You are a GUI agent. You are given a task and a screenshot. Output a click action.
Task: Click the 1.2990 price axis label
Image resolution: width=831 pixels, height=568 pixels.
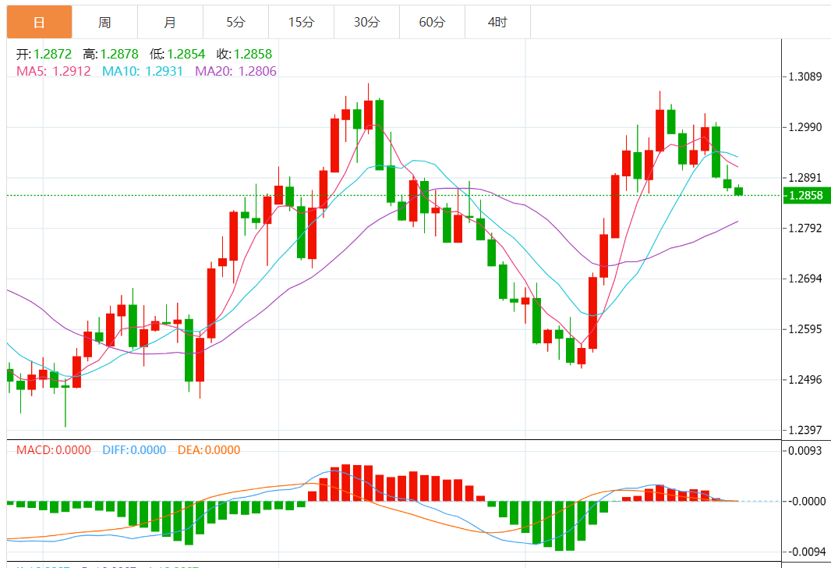point(805,127)
